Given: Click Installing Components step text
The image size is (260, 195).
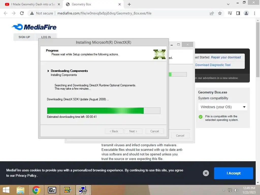Looking at the screenshot, I should (x=64, y=75).
